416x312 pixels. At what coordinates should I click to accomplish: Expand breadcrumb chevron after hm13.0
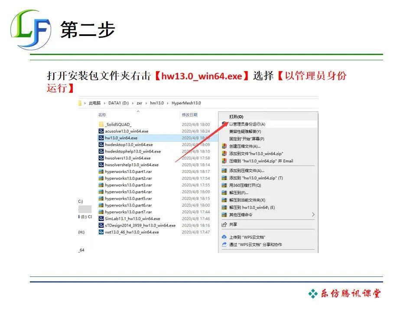[x=168, y=103]
